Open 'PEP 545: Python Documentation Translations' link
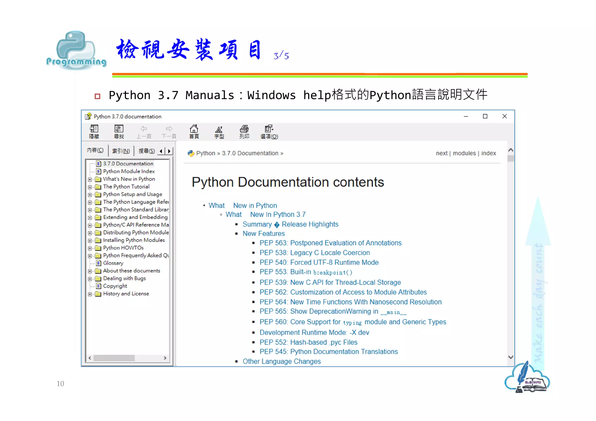Viewport: 596px width, 421px height. 329,352
